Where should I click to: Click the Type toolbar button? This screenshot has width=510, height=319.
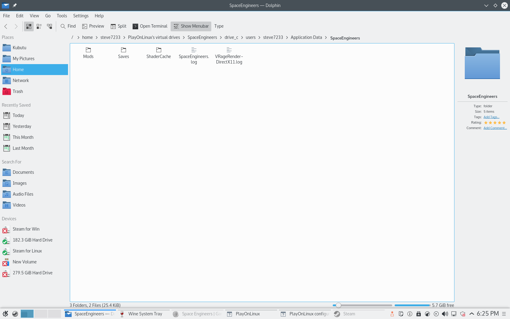point(219,26)
